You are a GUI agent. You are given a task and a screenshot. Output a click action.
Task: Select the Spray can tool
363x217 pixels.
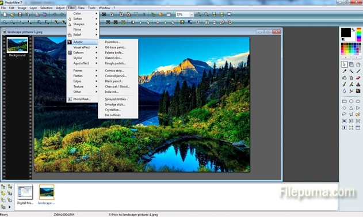point(351,78)
